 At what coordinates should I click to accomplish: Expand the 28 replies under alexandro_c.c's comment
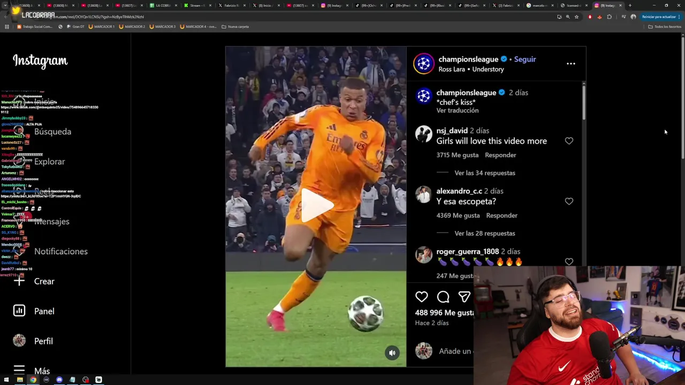pos(485,234)
